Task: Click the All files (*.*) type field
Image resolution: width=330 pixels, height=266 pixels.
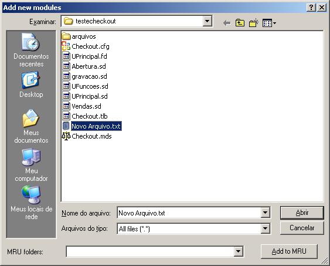Action: (189, 228)
